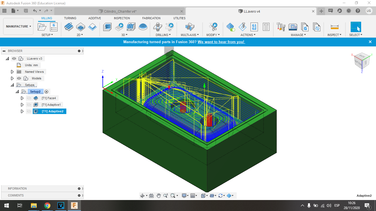Screen dimensions: 376x211
Task: Choose the 3D Adaptive Clearing tool icon
Action: point(107,27)
